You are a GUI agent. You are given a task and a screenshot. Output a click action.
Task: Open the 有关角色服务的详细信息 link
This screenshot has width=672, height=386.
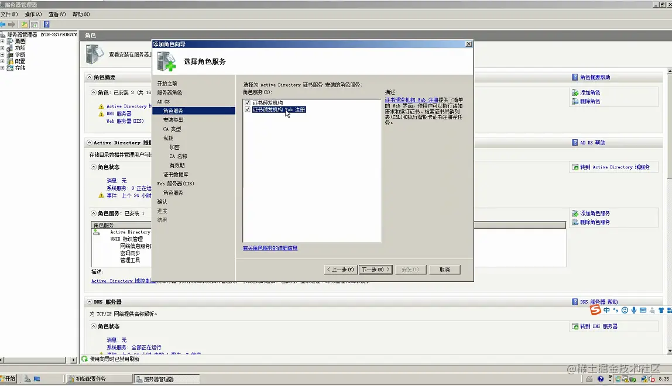coord(270,248)
